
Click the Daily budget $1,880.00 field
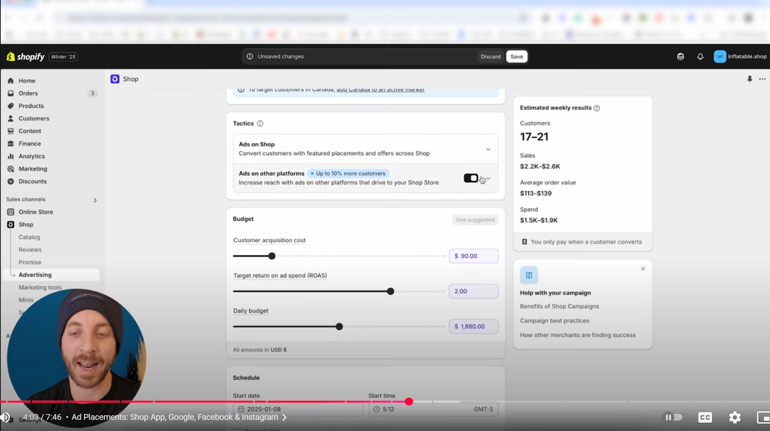pos(474,327)
